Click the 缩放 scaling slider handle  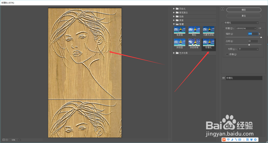(261, 37)
